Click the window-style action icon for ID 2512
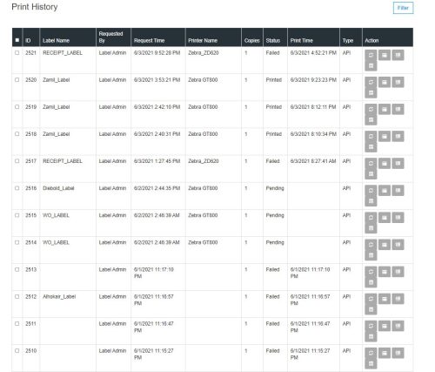Viewport: 435px width, 372px height. click(x=385, y=299)
